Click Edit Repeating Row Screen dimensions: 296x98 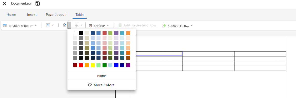click(x=137, y=25)
